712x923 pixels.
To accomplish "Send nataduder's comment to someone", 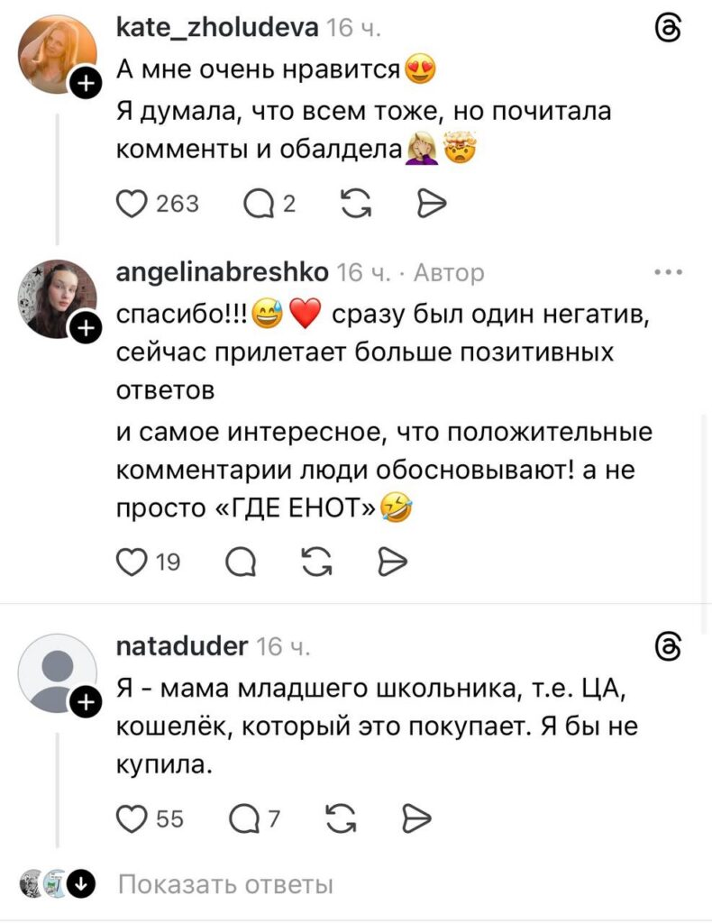I will pos(418,818).
